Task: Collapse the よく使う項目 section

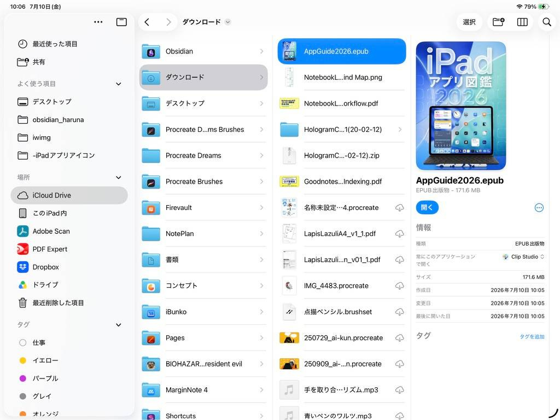Action: point(119,84)
